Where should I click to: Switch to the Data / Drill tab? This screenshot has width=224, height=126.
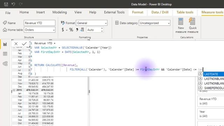coord(160,12)
